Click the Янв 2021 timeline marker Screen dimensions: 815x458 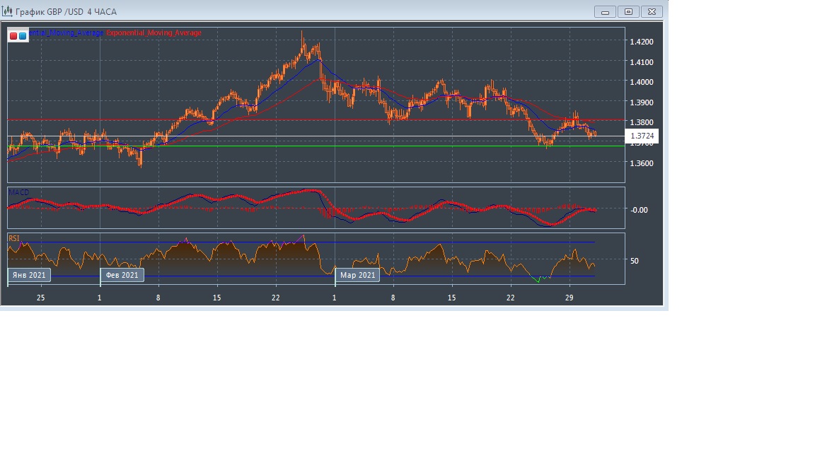(29, 275)
